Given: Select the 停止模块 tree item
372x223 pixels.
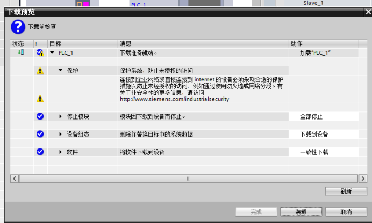Looking at the screenshot, I should tap(78, 116).
